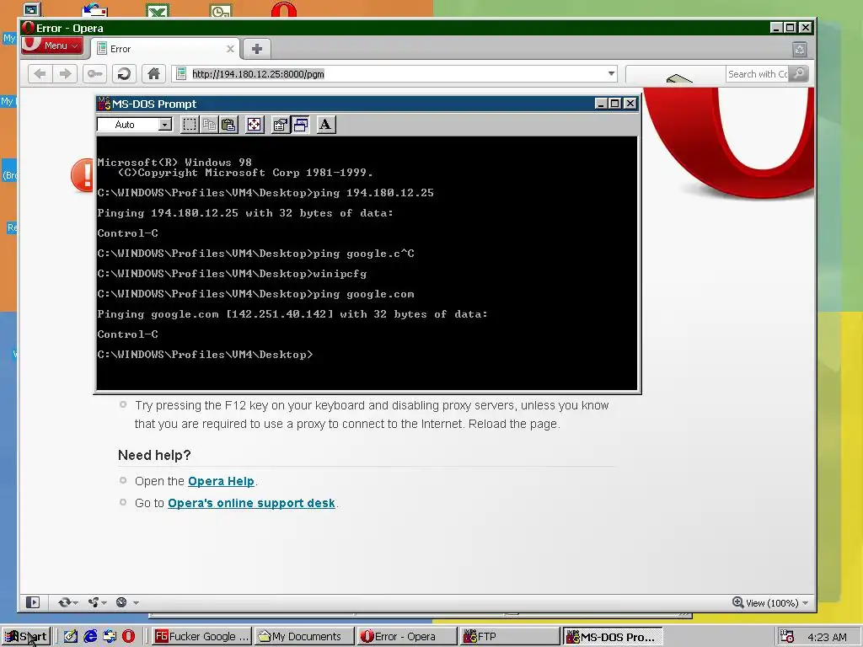Viewport: 863px width, 647px height.
Task: Click the Copy icon in the MS-DOS Prompt toolbar
Action: [x=209, y=125]
